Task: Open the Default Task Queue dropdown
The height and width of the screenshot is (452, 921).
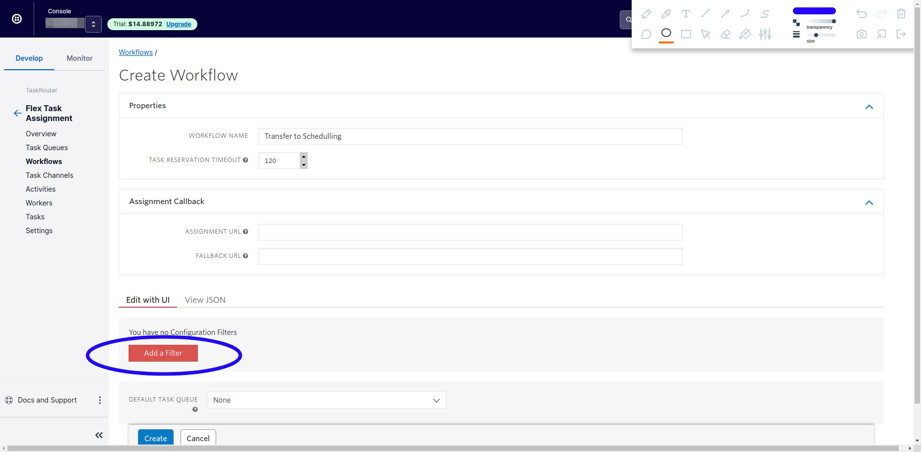Action: coord(327,400)
